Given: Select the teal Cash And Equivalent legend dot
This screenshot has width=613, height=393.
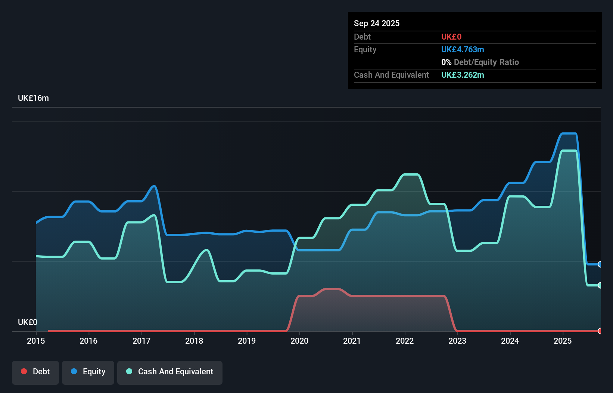Looking at the screenshot, I should [x=129, y=371].
